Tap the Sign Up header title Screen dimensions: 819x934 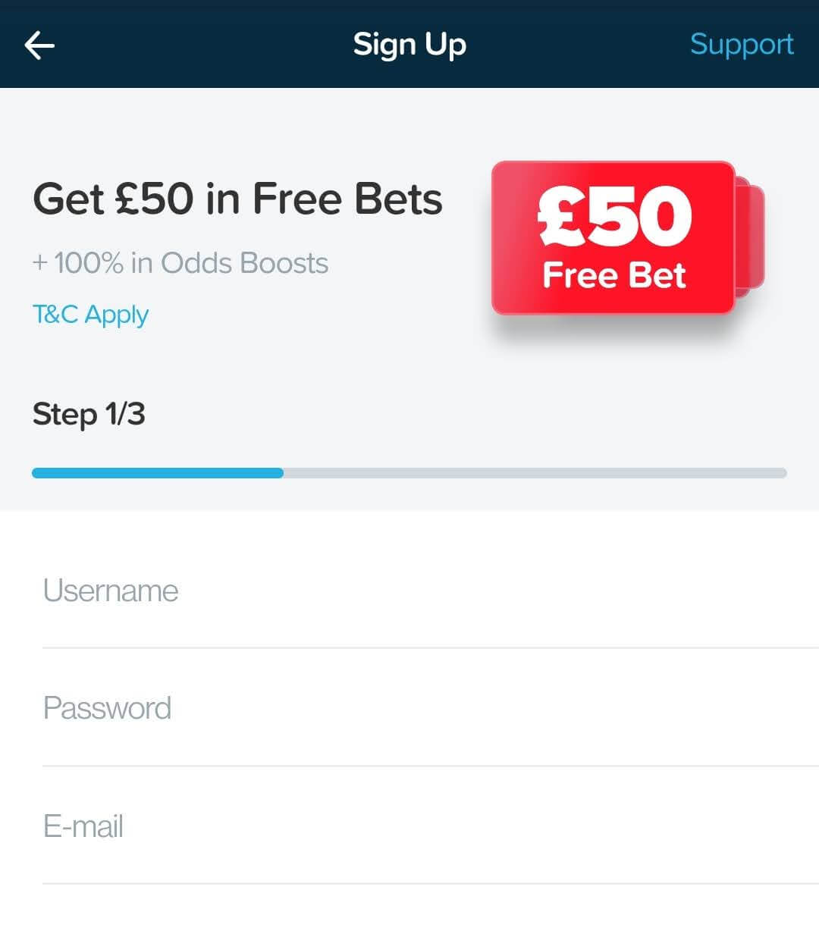point(409,45)
